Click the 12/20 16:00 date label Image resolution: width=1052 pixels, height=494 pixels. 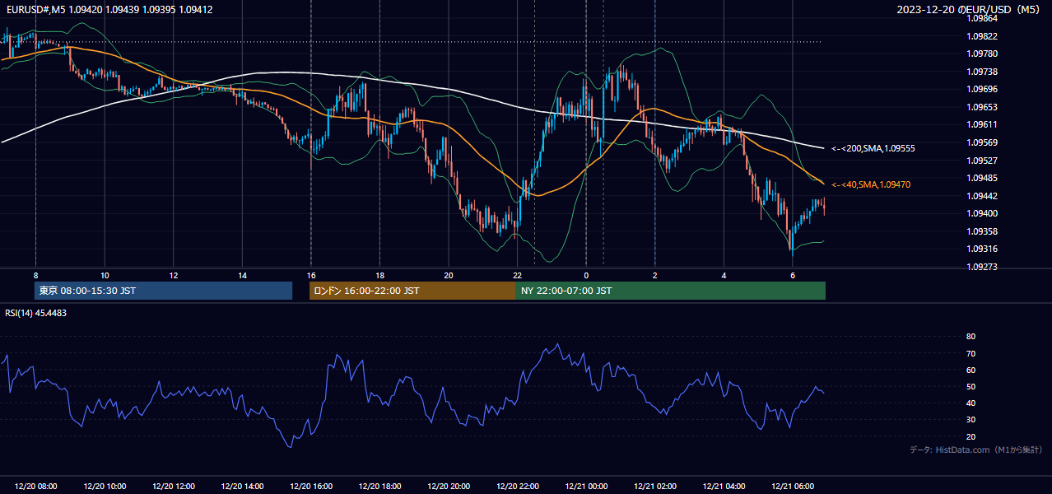click(x=311, y=487)
